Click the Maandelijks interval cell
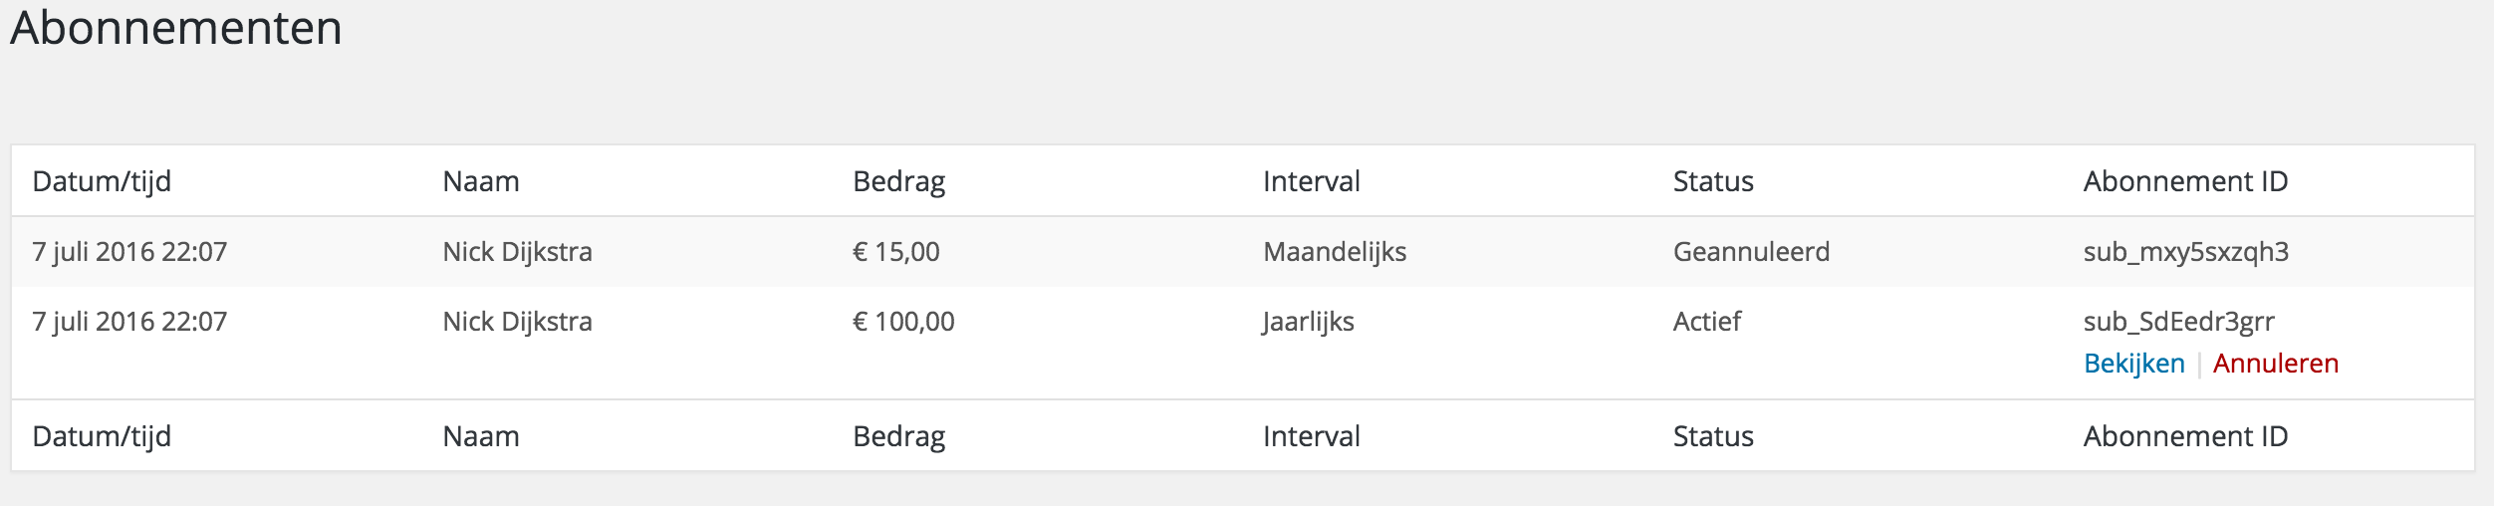The height and width of the screenshot is (506, 2494). 1335,252
